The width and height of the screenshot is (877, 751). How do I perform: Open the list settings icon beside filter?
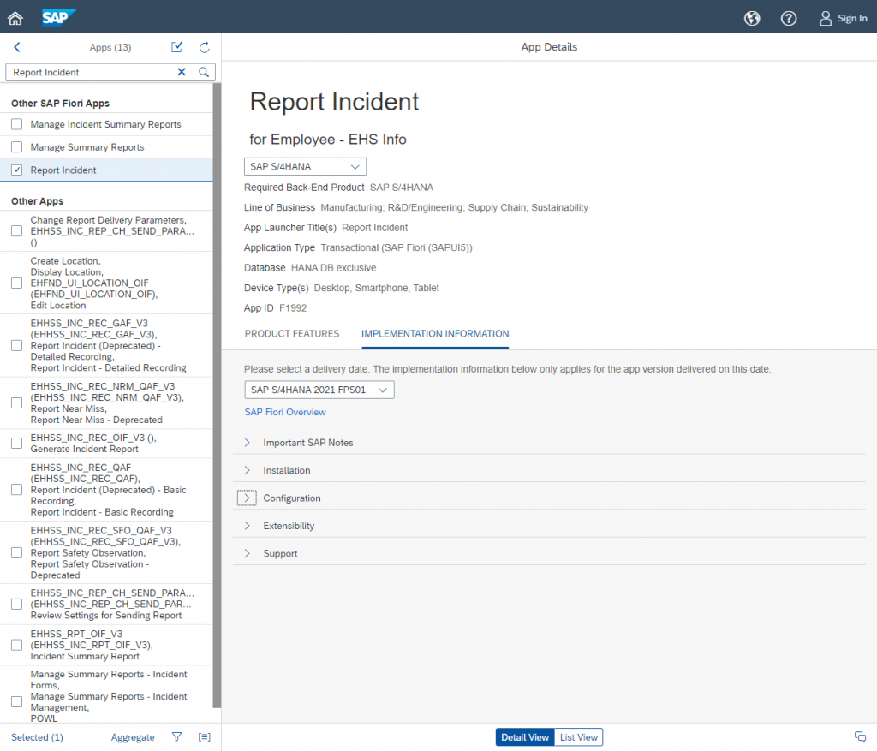(204, 737)
